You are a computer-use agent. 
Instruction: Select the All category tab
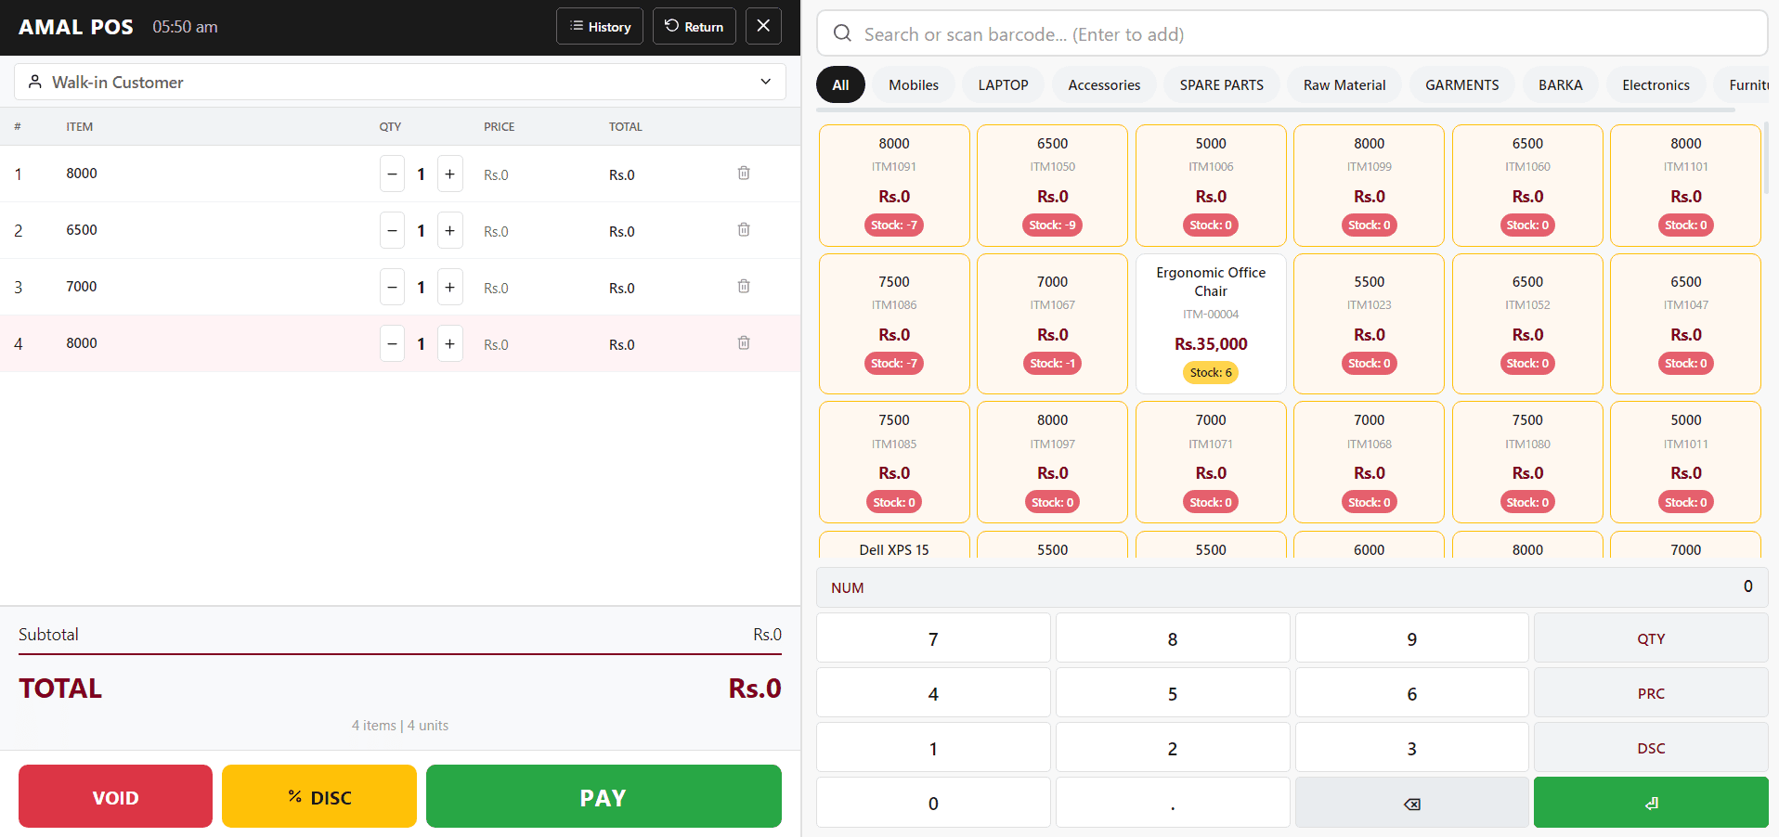(840, 84)
